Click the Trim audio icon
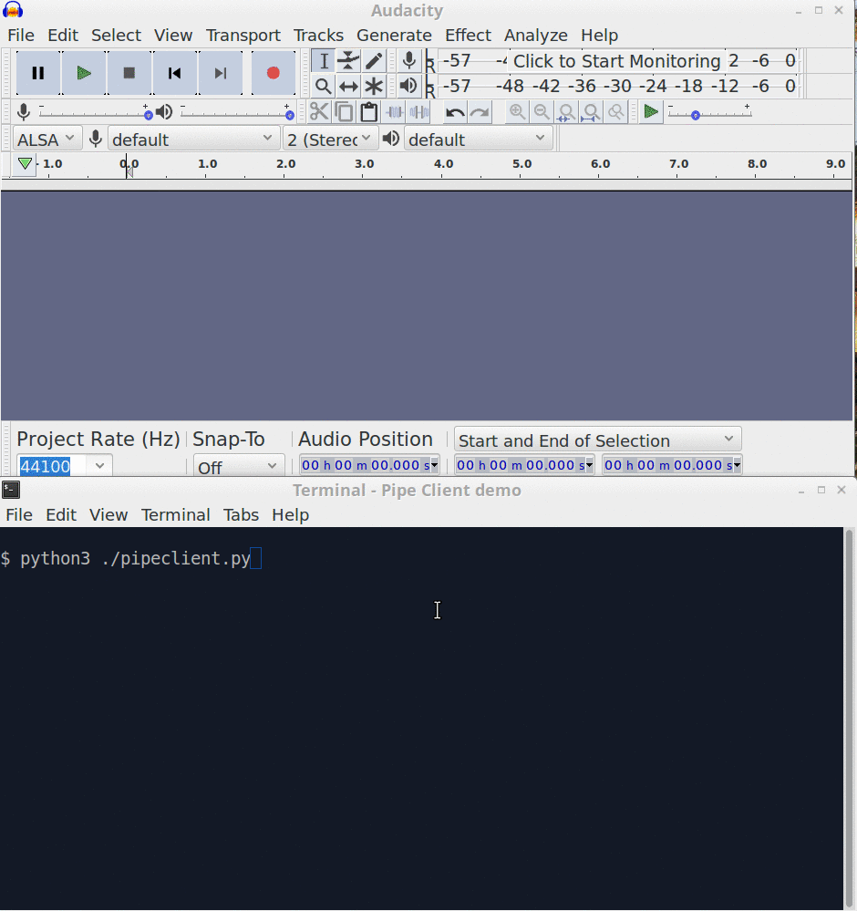 [394, 111]
